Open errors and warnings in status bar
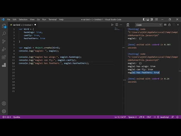Screen dimensions: 181x136 7,117
